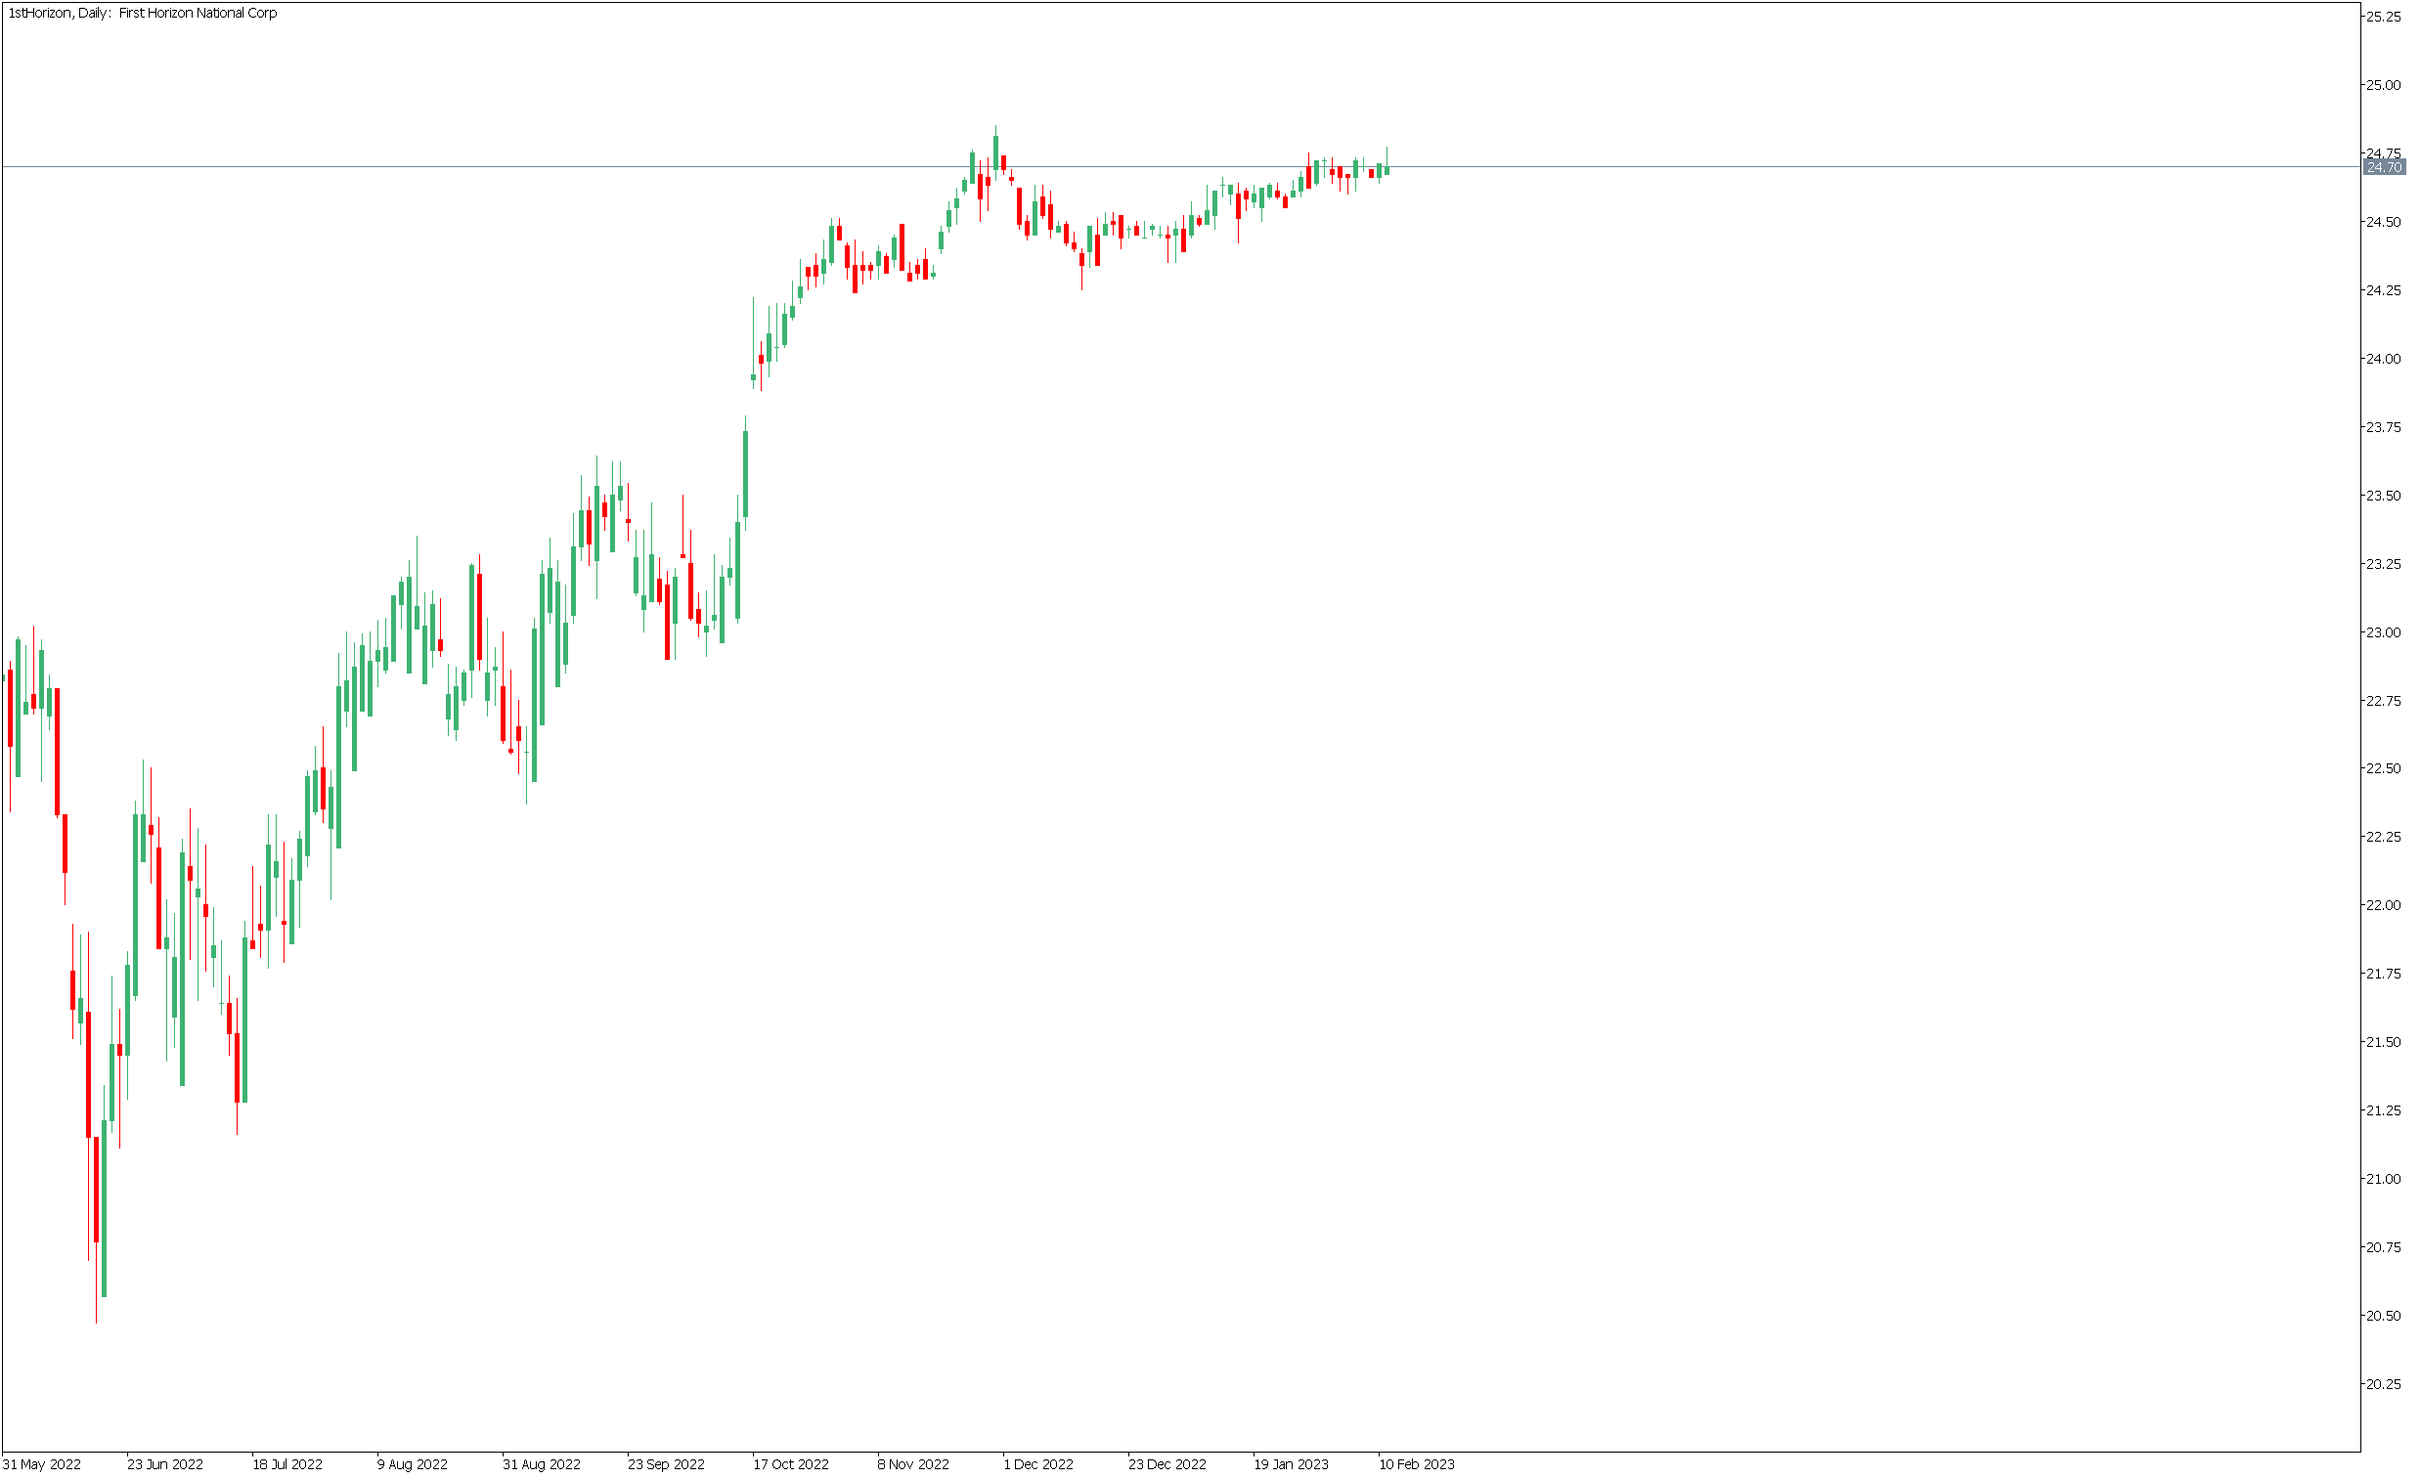Click the '31 May 2022' date label
Viewport: 2421px width, 1478px height.
(x=42, y=1466)
